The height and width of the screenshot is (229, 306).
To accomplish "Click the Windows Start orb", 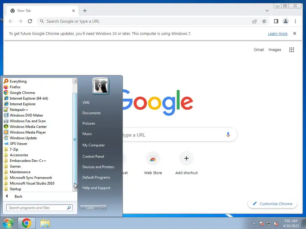I will [x=8, y=223].
